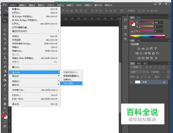Toggle the filter for pixel layers
The height and width of the screenshot is (133, 173).
147,67
